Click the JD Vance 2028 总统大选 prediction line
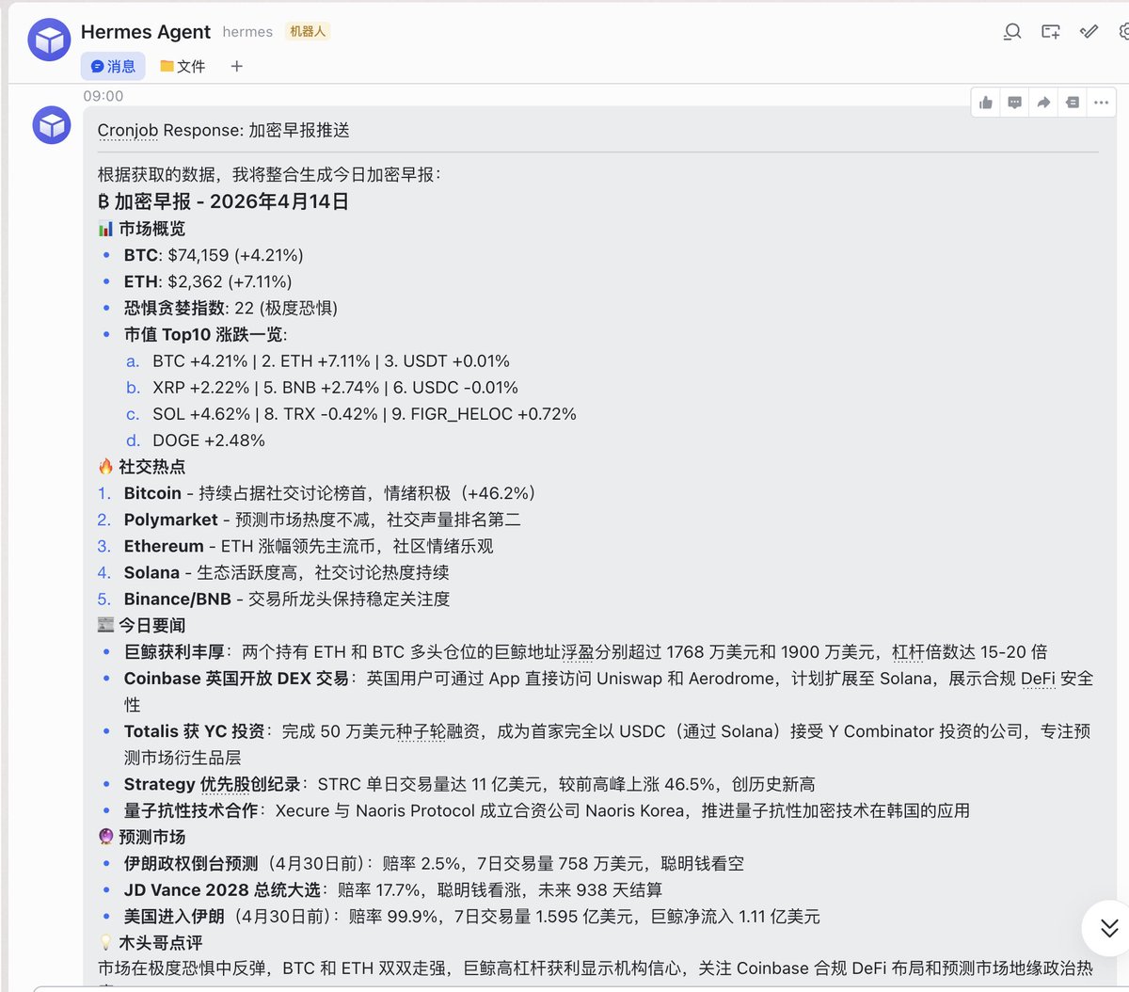 [x=393, y=889]
